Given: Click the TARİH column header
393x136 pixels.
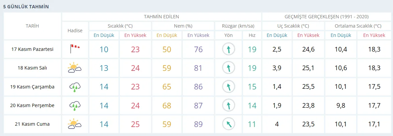Looking at the screenshot, I should (x=32, y=26).
